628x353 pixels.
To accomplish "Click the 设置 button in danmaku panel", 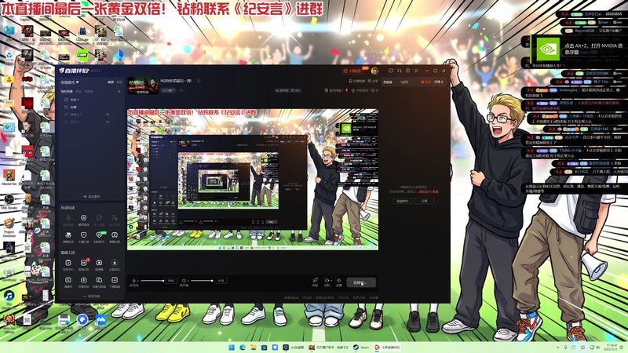I will click(424, 201).
